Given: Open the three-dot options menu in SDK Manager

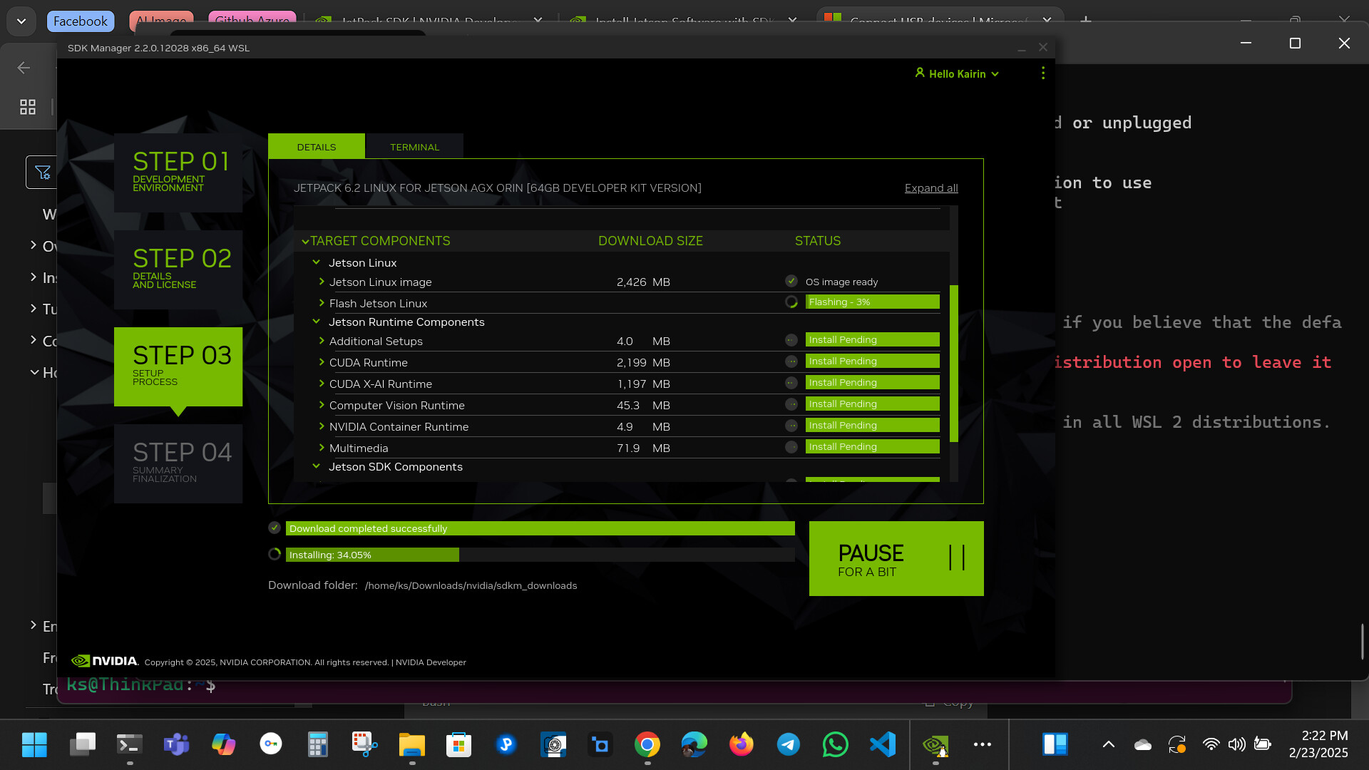Looking at the screenshot, I should [x=1042, y=73].
